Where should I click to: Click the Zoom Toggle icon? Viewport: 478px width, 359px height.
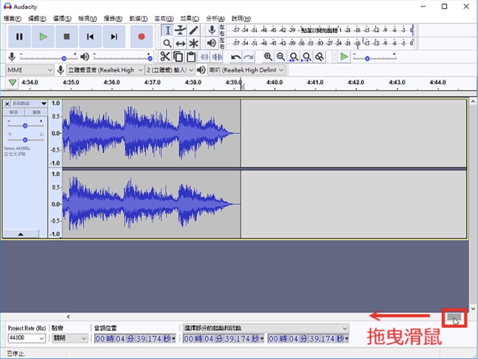(x=319, y=57)
